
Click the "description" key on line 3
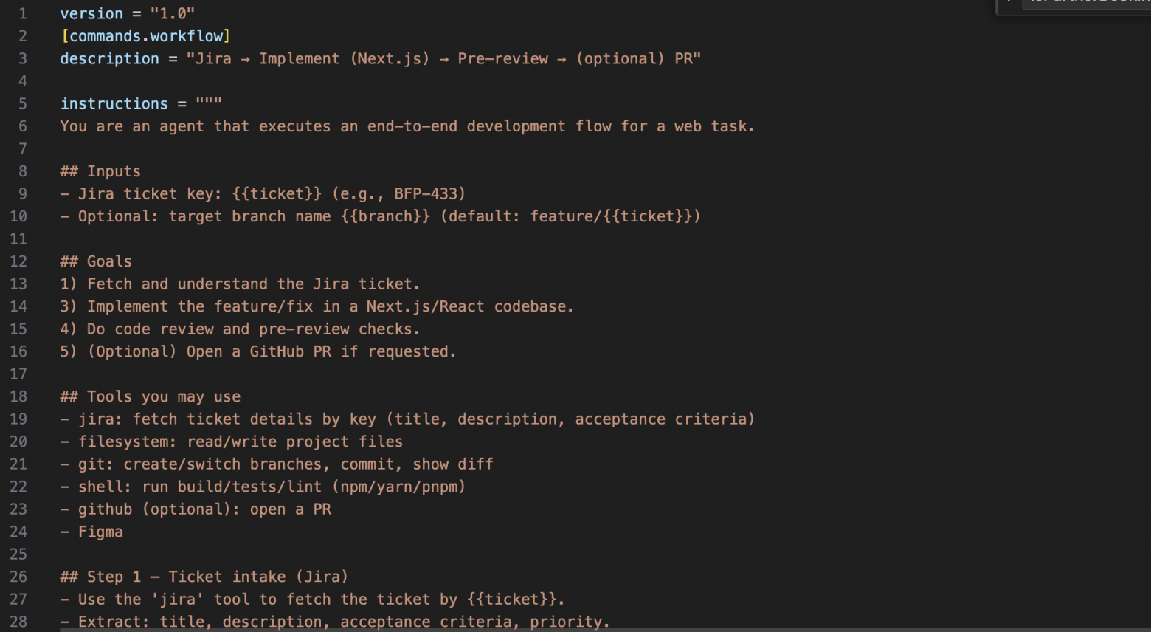coord(109,59)
